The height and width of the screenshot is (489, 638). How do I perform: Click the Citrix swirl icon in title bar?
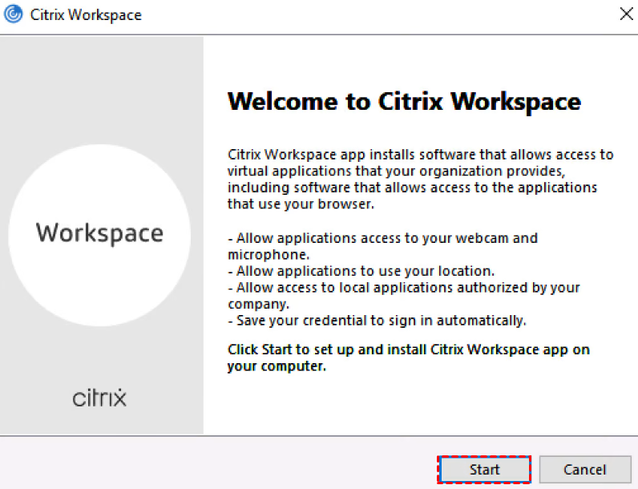[14, 15]
